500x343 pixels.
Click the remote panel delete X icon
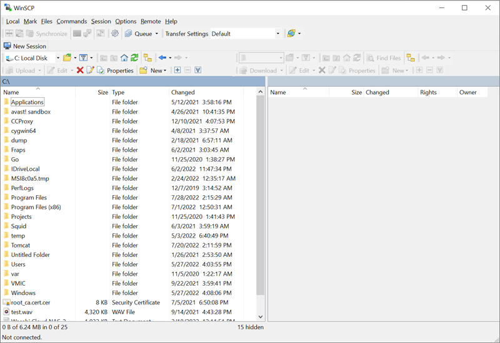click(x=322, y=70)
